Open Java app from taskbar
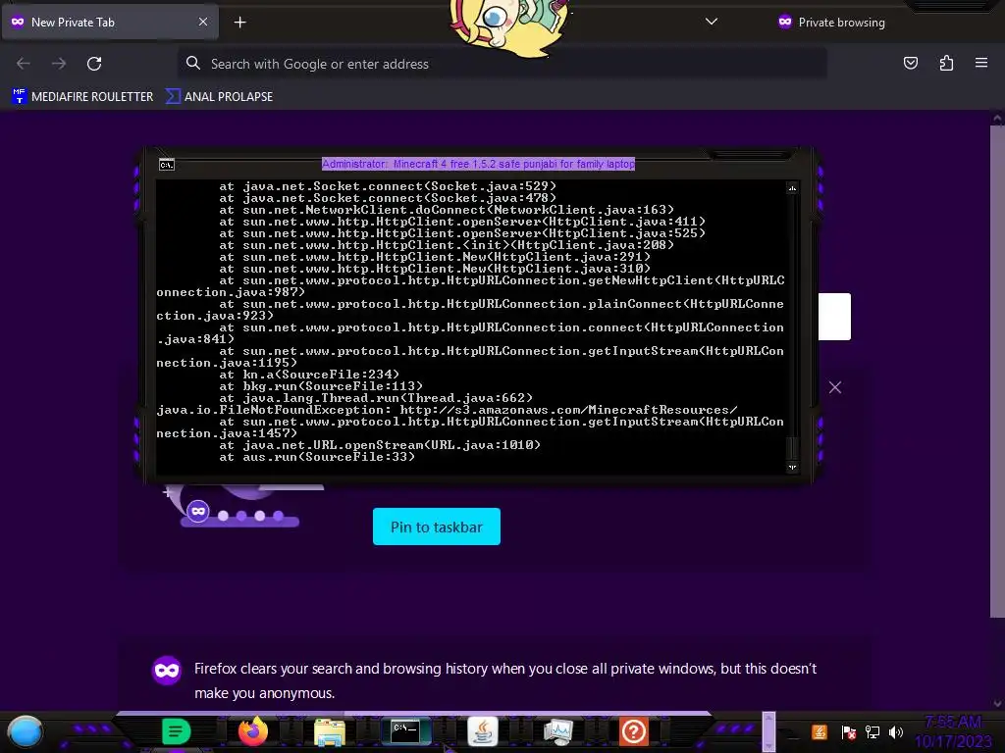The width and height of the screenshot is (1005, 753). tap(483, 731)
